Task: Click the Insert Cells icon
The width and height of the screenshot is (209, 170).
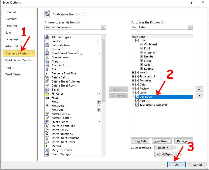Action: (x=47, y=130)
